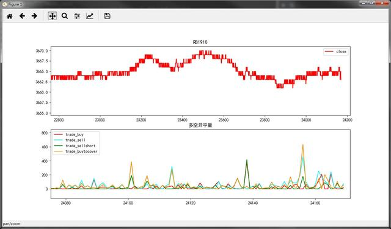391x229 pixels.
Task: Click the 24100 x-axis tick label
Action: pyautogui.click(x=128, y=203)
